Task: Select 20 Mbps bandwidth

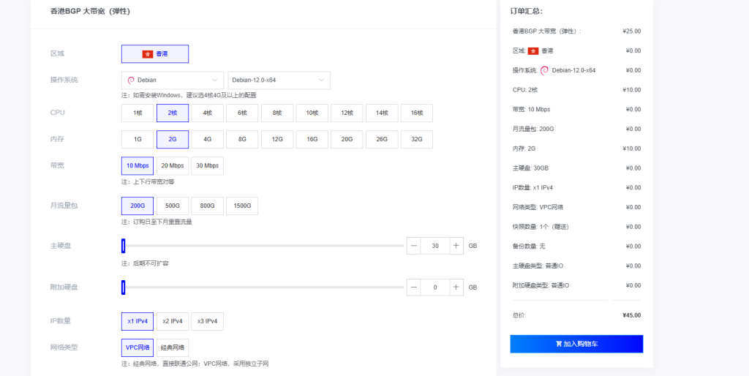Action: pos(173,166)
